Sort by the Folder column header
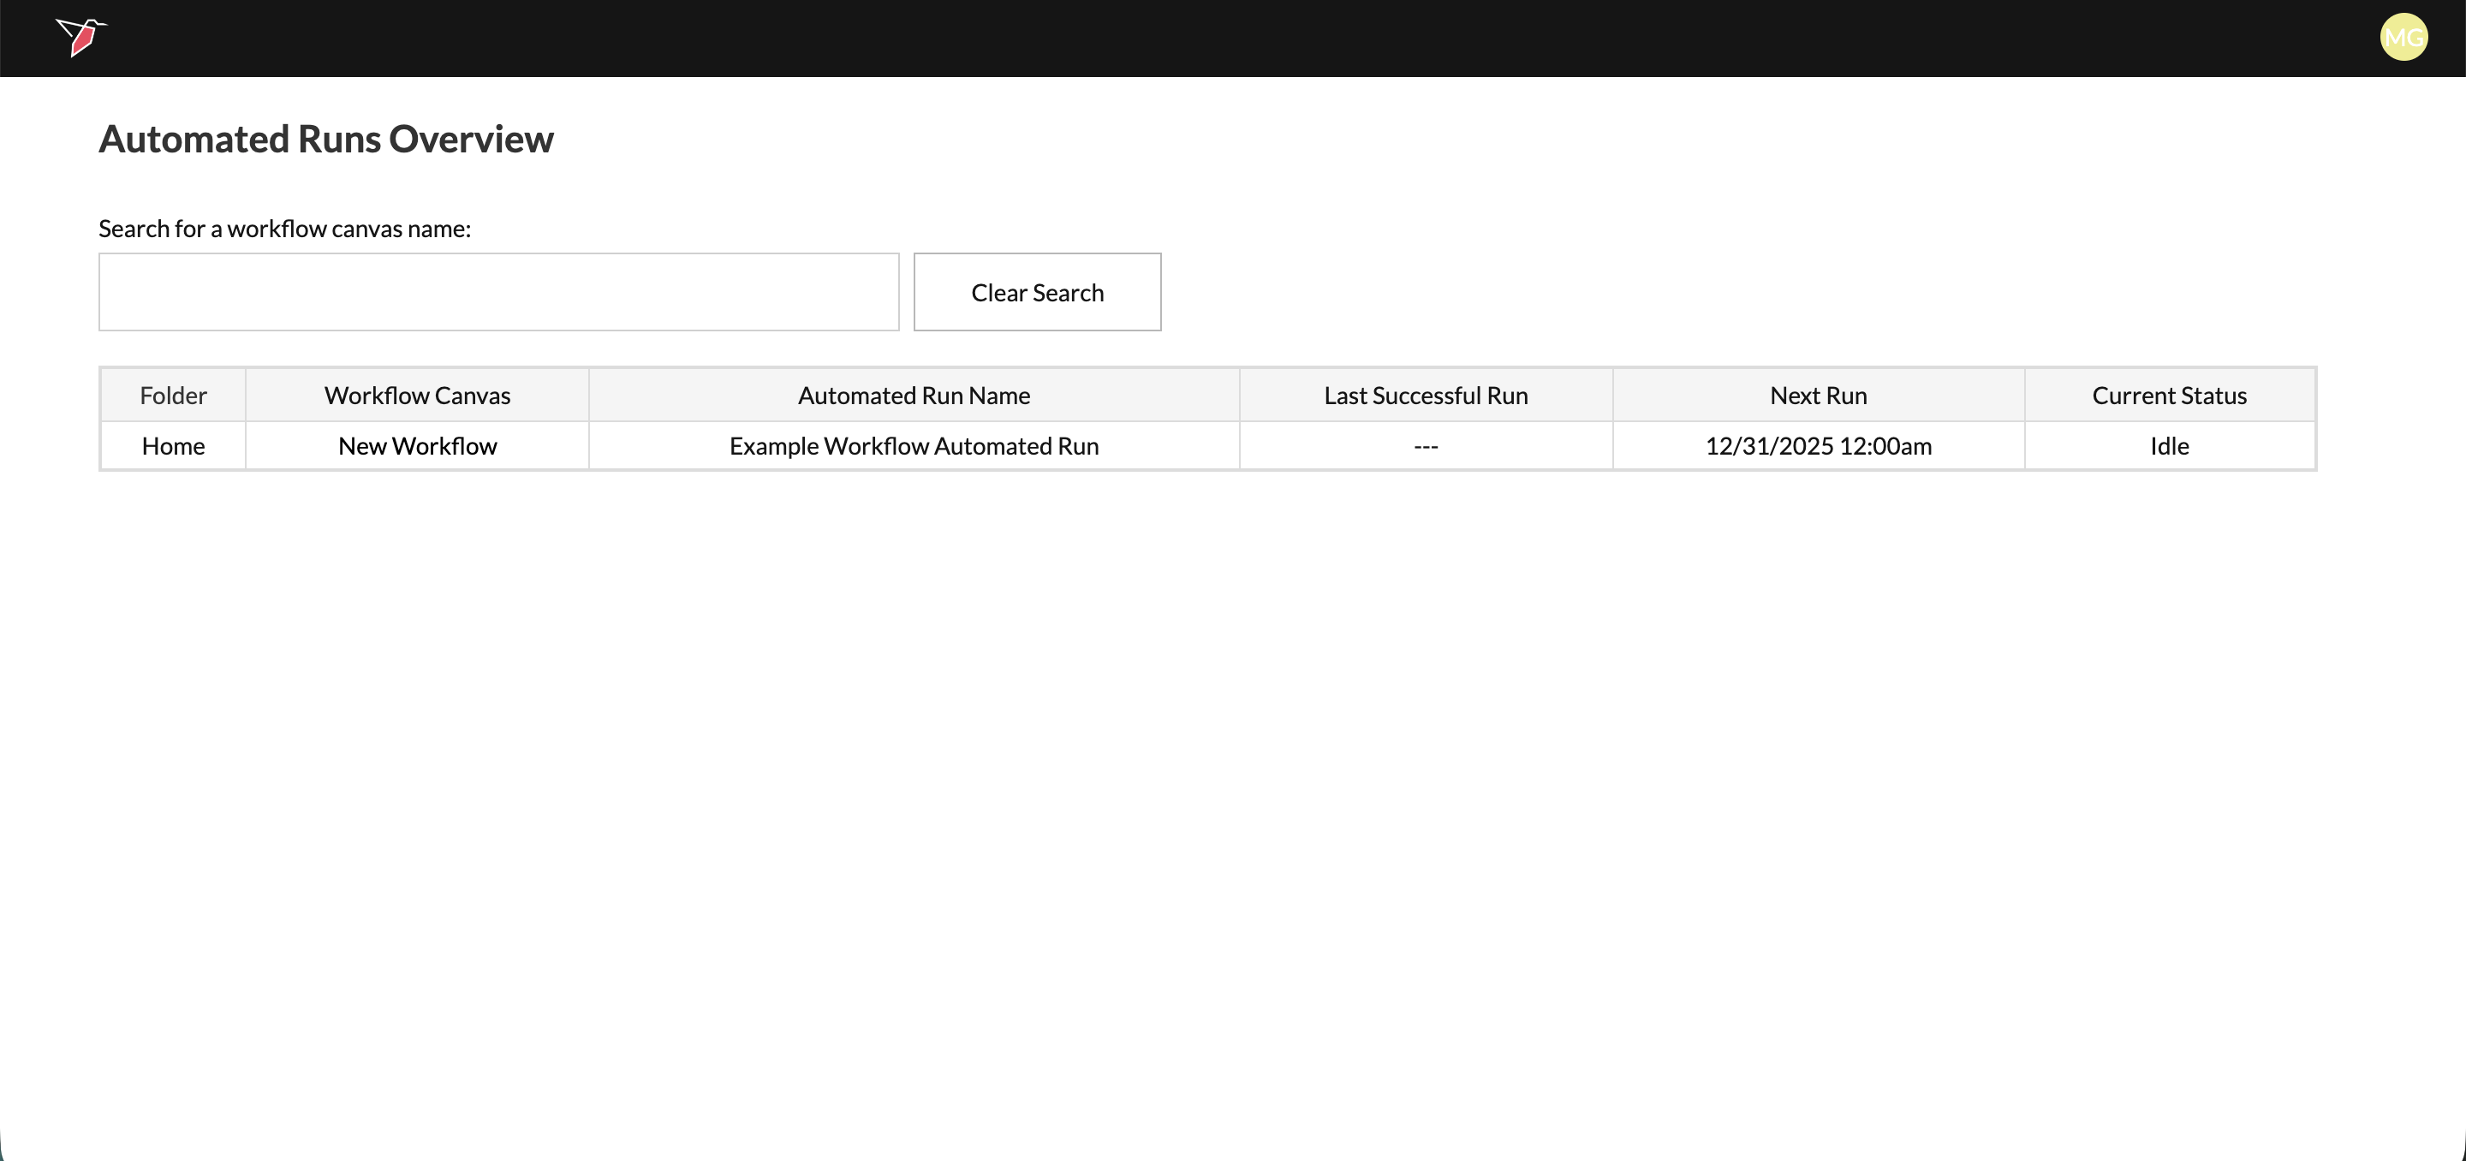The height and width of the screenshot is (1161, 2466). coord(173,396)
